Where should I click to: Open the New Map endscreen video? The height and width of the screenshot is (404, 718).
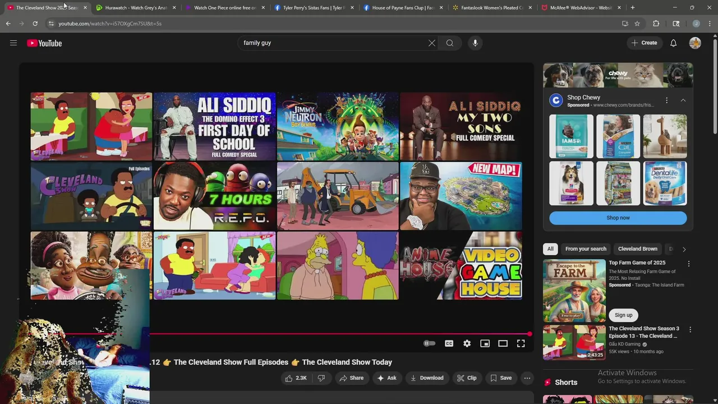coord(461,196)
